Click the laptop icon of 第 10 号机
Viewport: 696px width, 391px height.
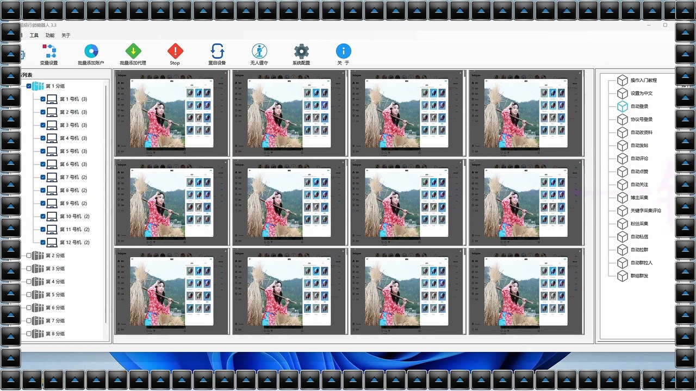tap(52, 217)
